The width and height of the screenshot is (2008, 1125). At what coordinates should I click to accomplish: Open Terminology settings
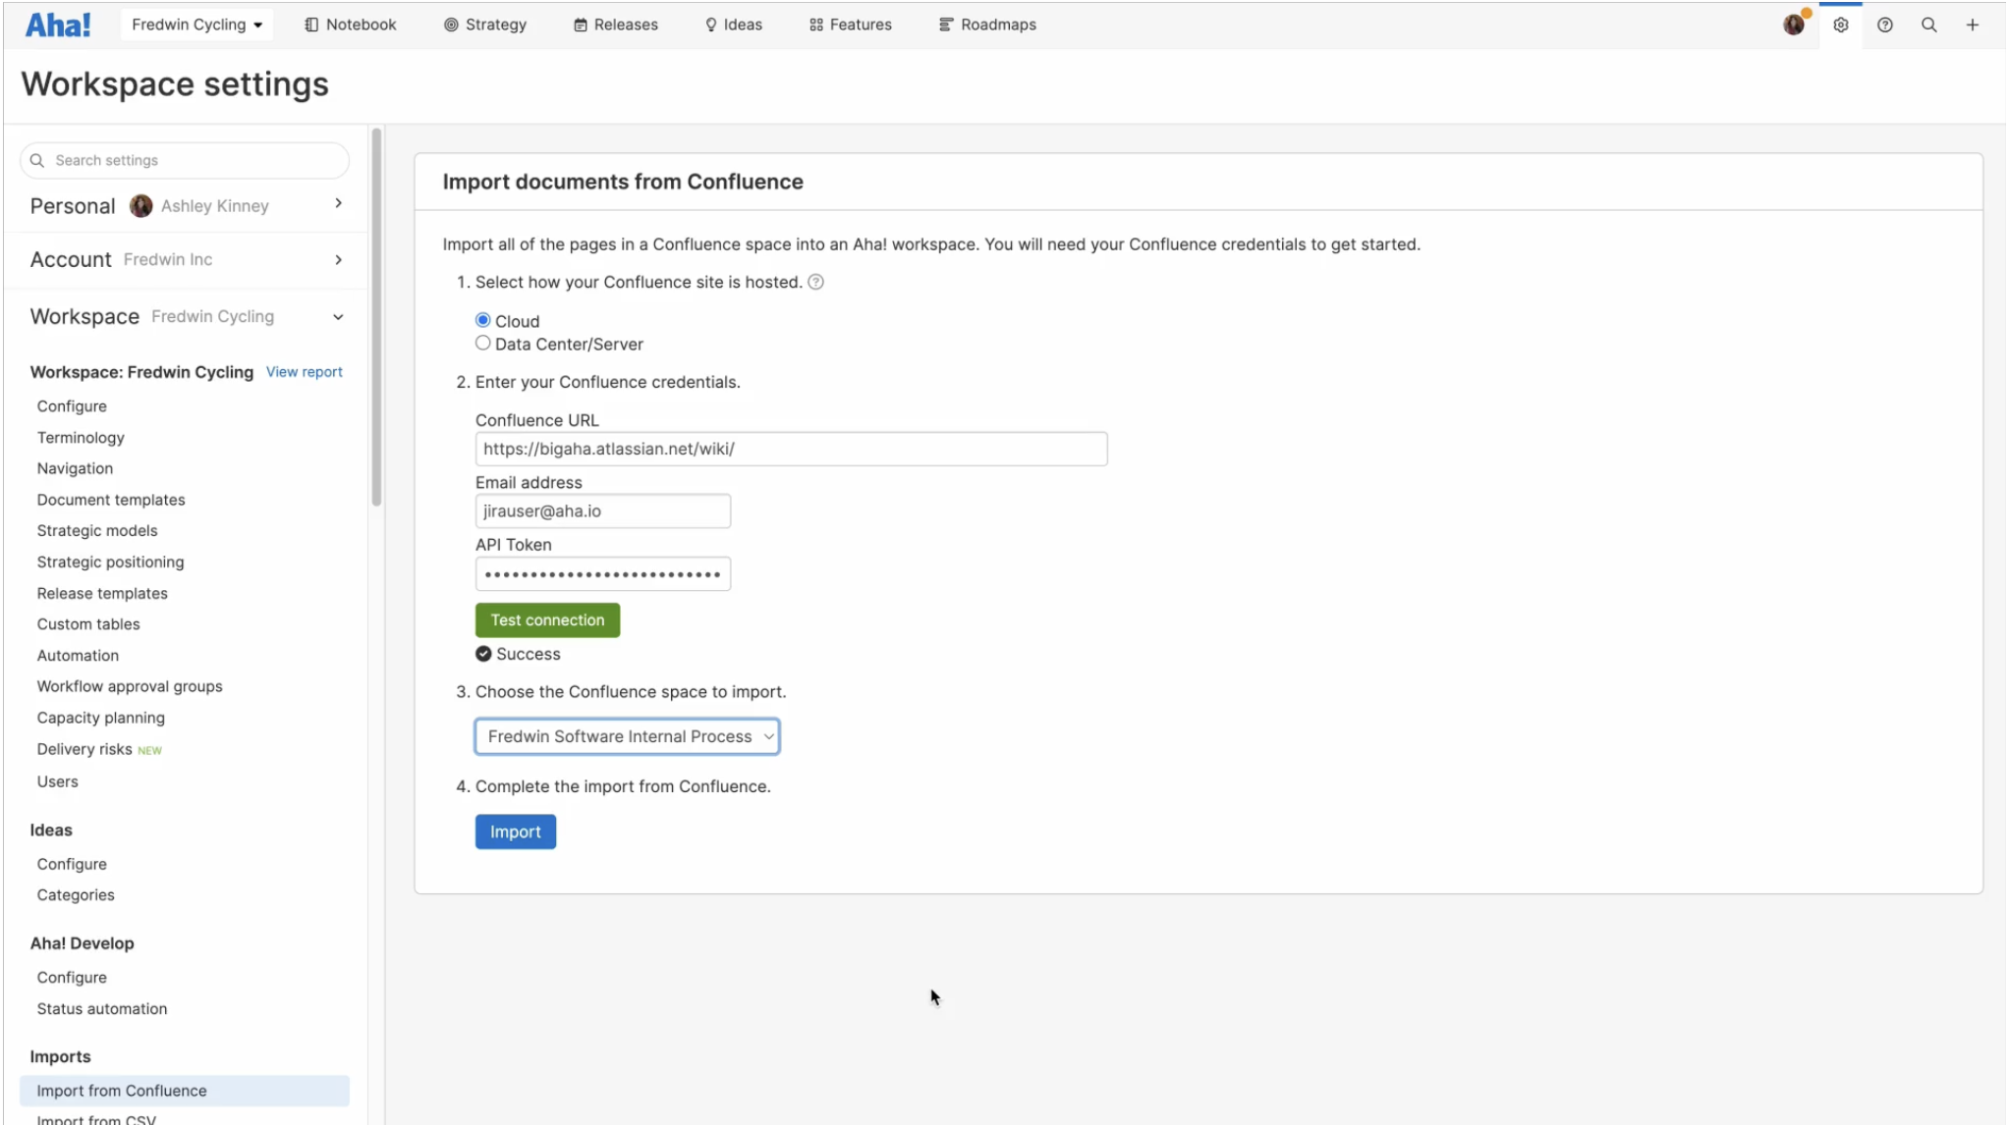(x=81, y=438)
